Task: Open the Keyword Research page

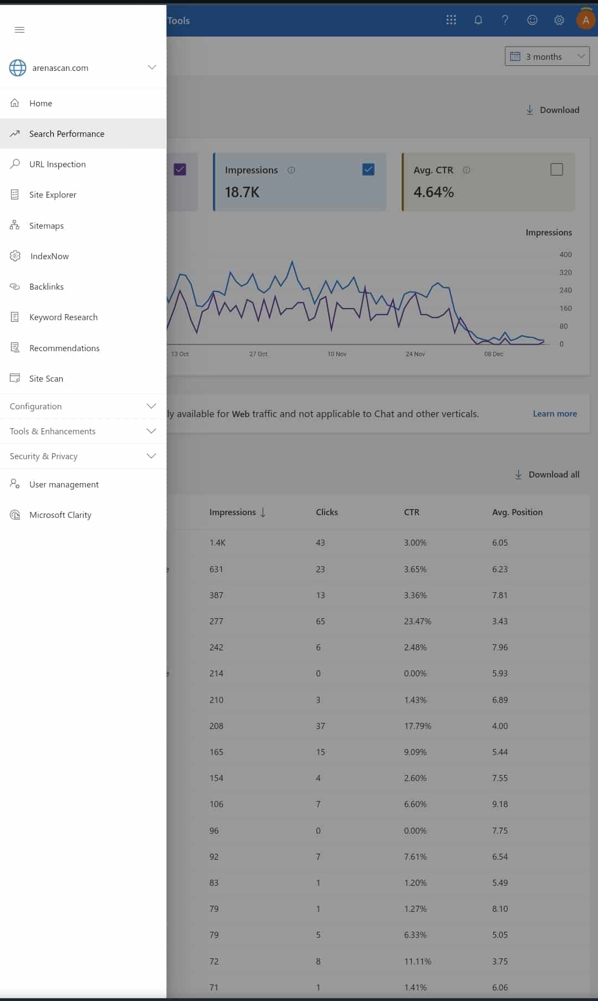Action: pyautogui.click(x=63, y=317)
